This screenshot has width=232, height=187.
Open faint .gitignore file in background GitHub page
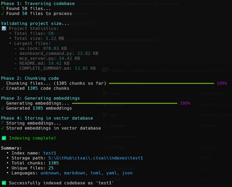pyautogui.click(x=117, y=126)
